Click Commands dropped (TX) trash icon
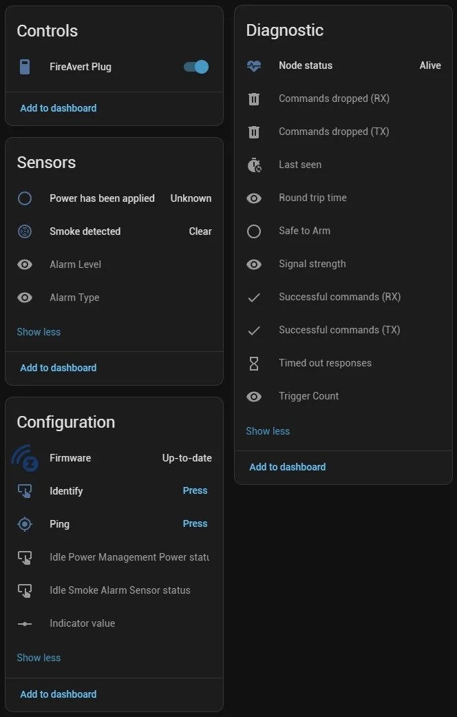457x717 pixels. 254,132
